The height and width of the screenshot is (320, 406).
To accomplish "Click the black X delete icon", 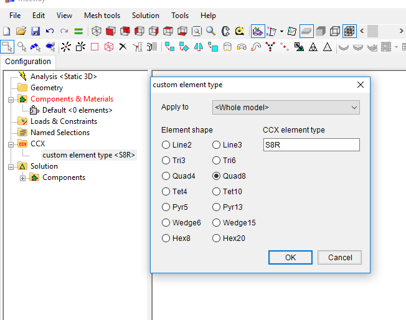I will click(x=123, y=47).
